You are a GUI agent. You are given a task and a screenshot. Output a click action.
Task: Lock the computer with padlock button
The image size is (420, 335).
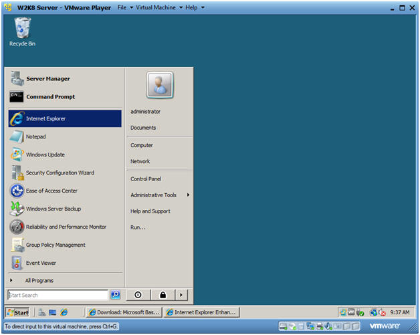pyautogui.click(x=163, y=295)
